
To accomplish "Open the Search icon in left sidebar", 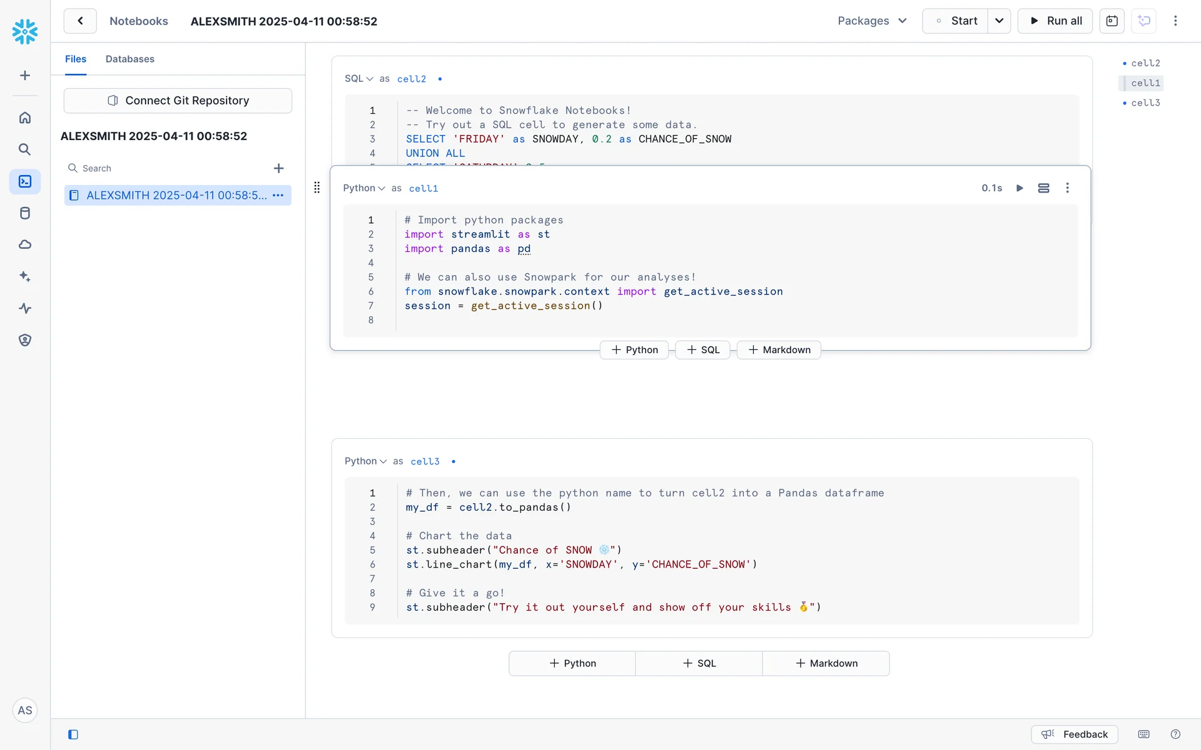I will [x=25, y=149].
